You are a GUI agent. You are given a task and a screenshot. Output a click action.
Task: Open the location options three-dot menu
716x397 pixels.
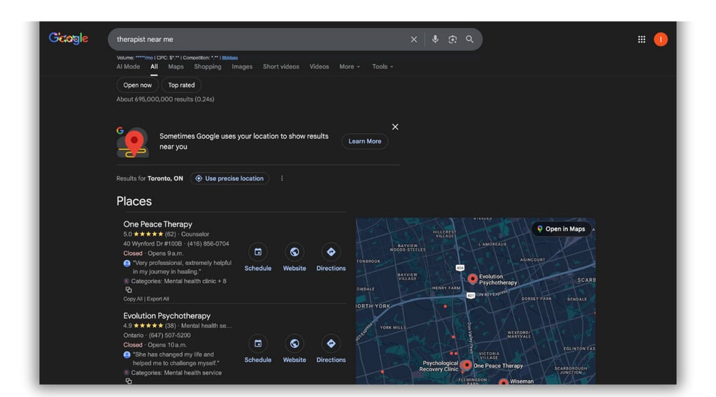tap(282, 178)
